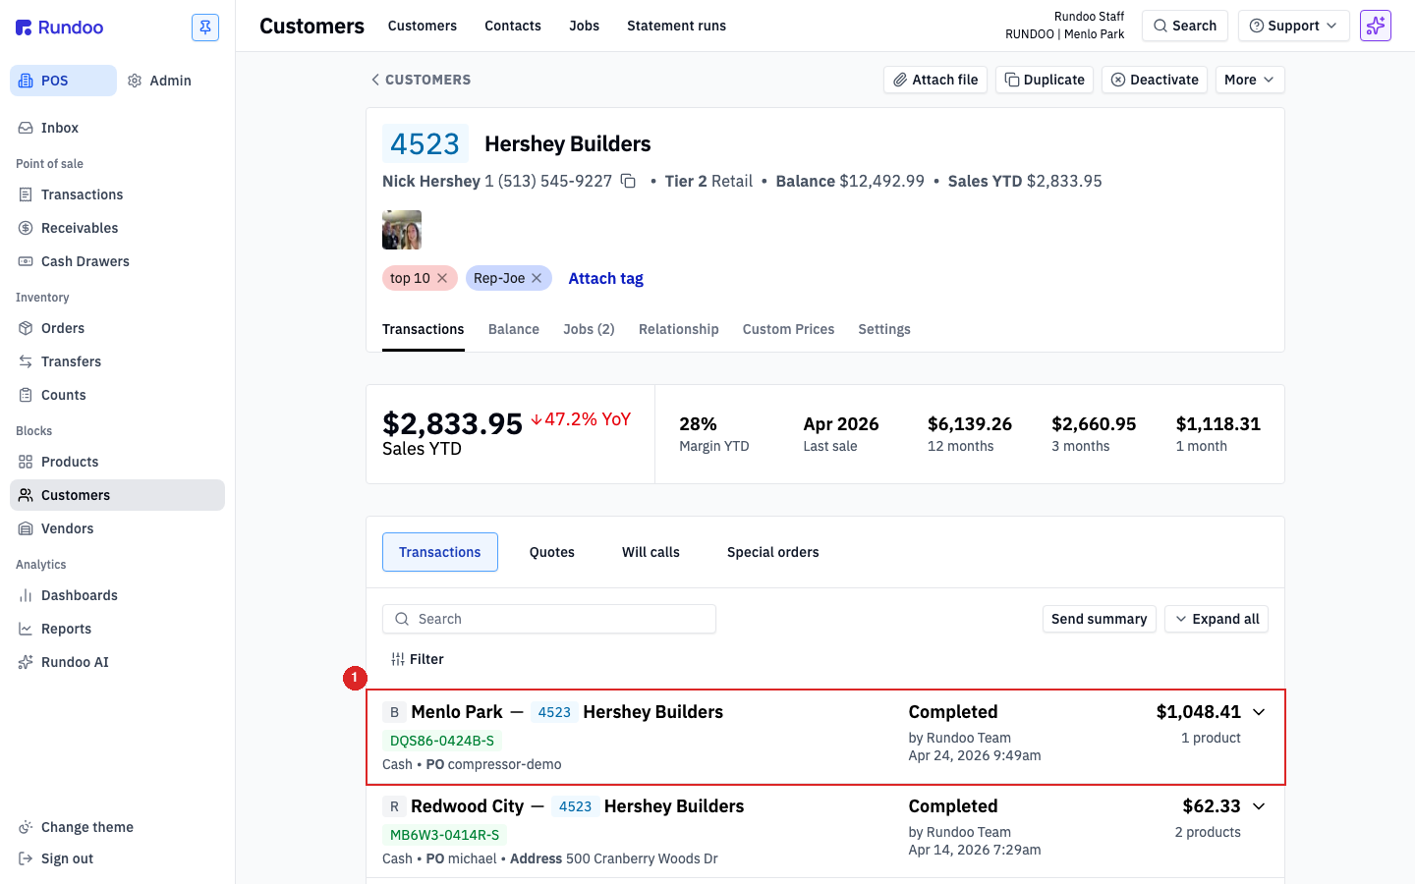Open Dashboards under Analytics

point(118,595)
